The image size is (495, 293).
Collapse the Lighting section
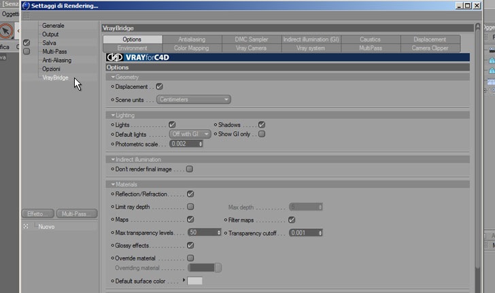[113, 116]
